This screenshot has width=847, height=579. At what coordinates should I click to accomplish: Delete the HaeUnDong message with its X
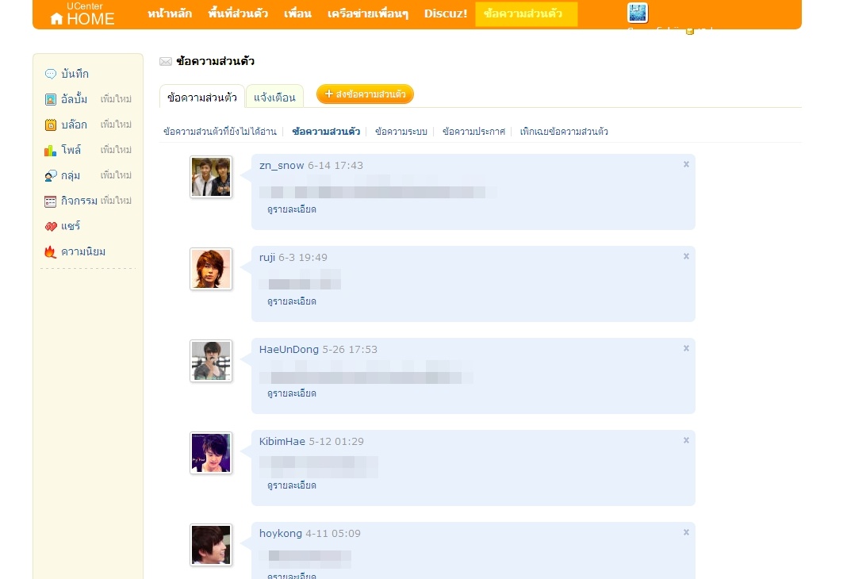click(x=686, y=348)
